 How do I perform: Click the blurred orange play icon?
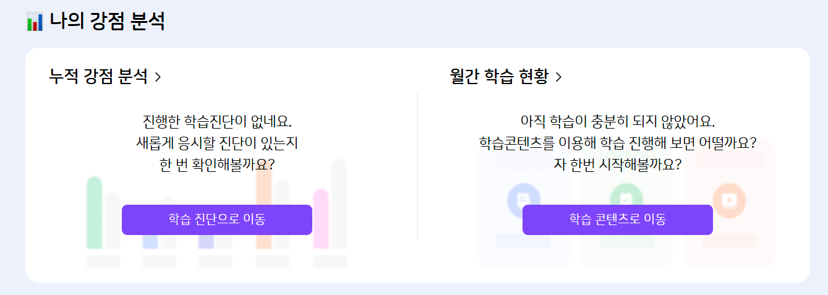pos(728,199)
